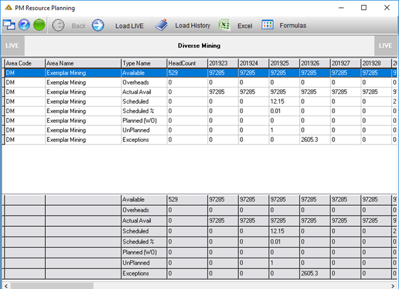Click the blue forward arrow icon

(98, 25)
